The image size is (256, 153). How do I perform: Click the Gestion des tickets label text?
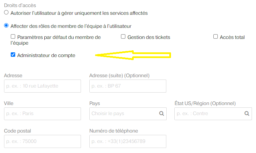tap(149, 37)
